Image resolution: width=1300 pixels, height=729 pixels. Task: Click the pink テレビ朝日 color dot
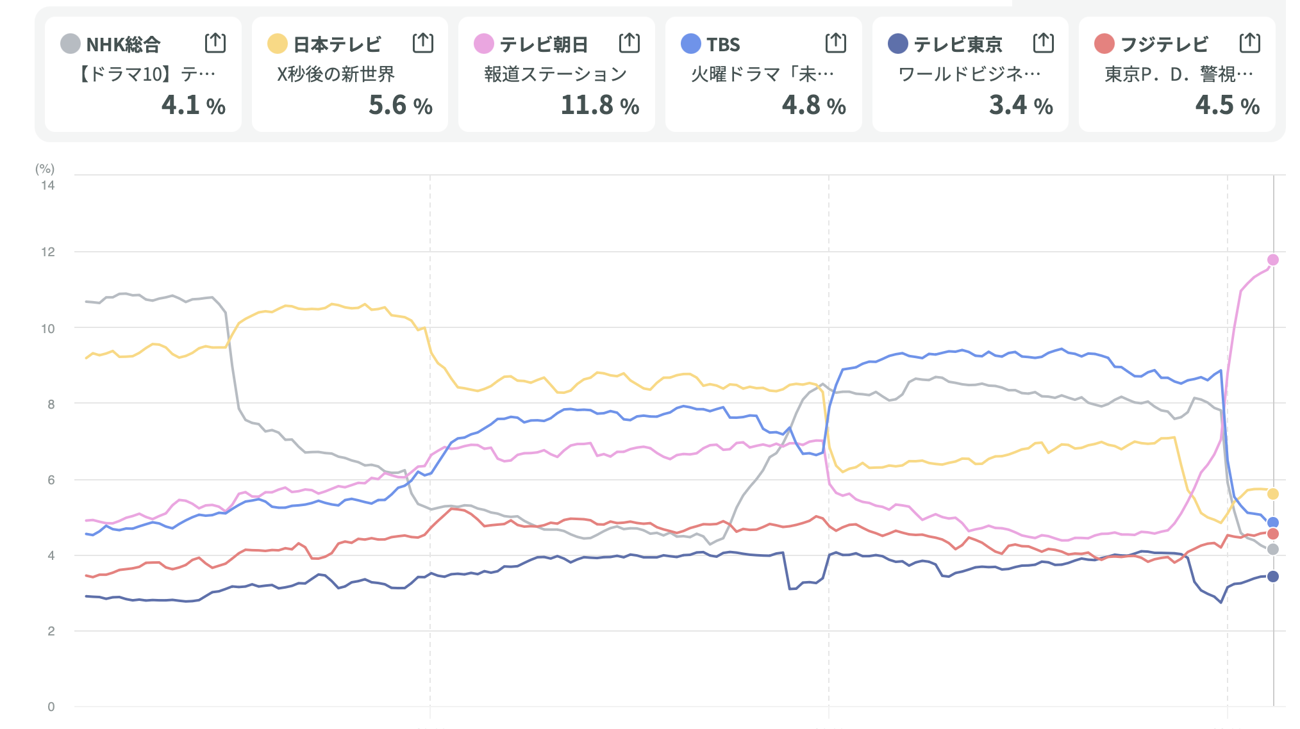[483, 44]
